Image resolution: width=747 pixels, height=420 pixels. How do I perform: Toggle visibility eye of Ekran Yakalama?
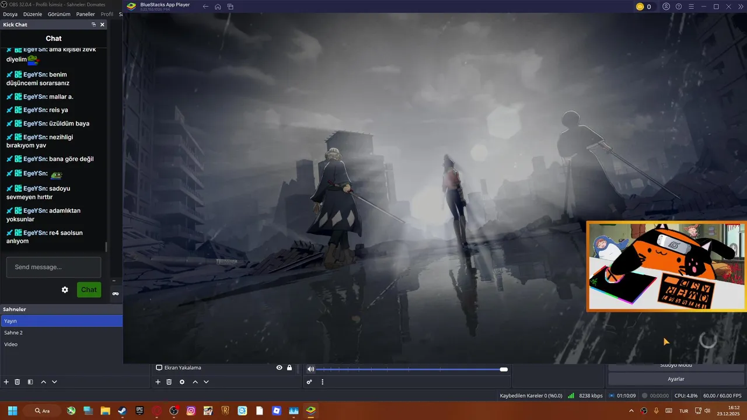pyautogui.click(x=279, y=368)
